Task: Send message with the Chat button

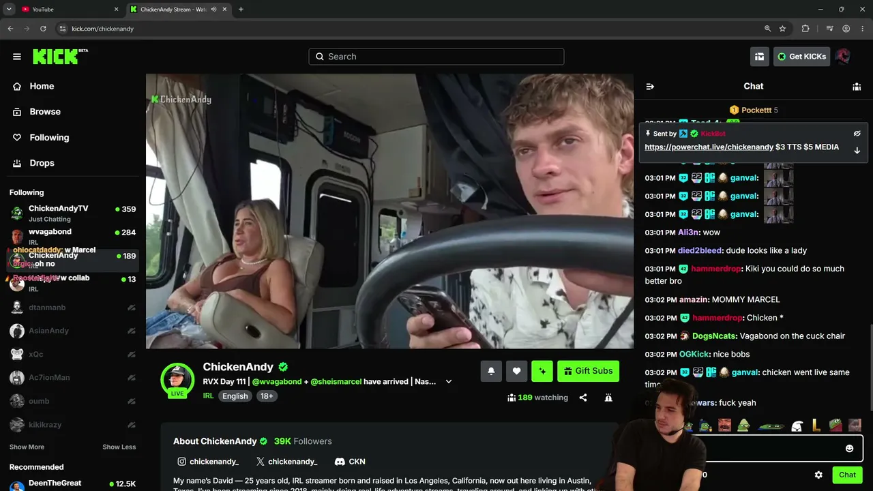Action: tap(847, 475)
